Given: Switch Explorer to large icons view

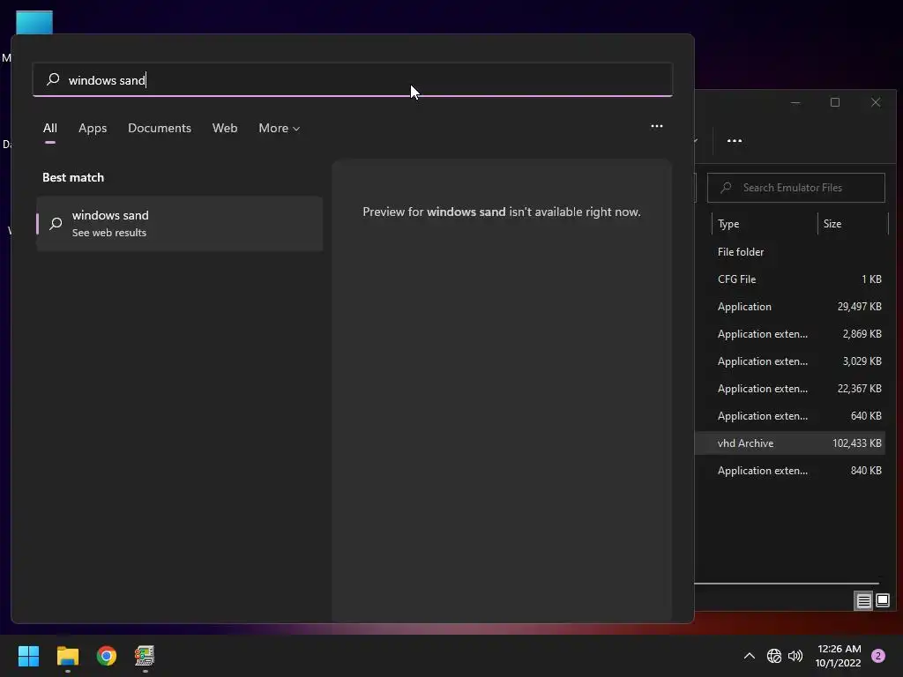Looking at the screenshot, I should 882,601.
